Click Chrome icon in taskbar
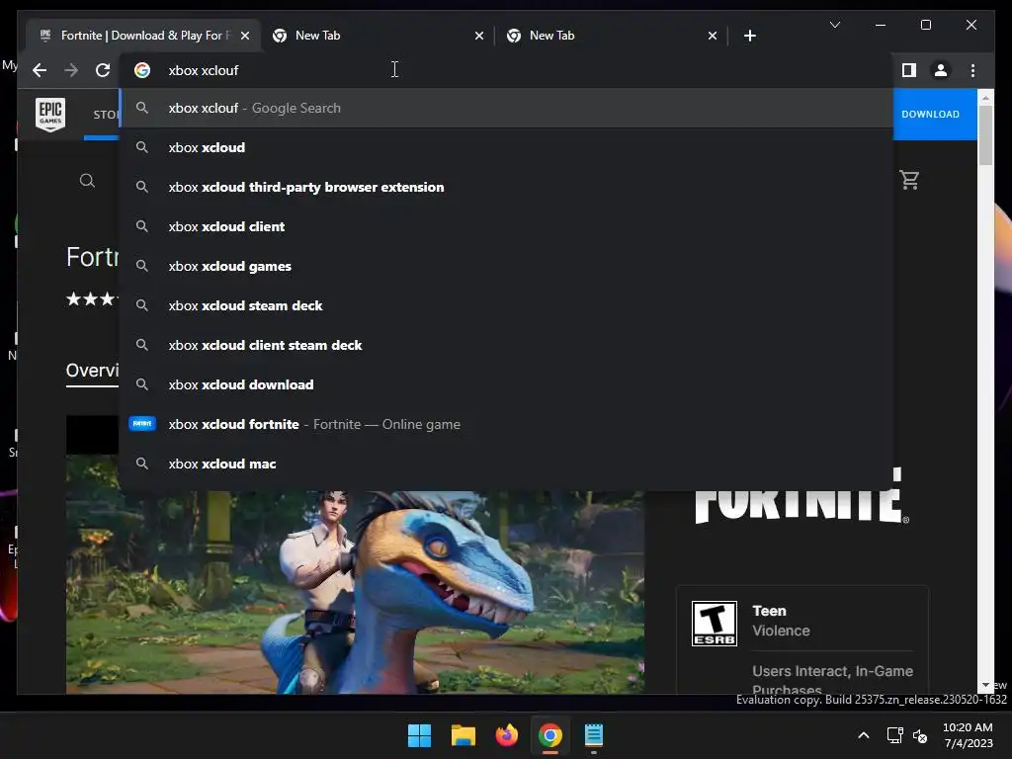Image resolution: width=1012 pixels, height=759 pixels. (549, 735)
